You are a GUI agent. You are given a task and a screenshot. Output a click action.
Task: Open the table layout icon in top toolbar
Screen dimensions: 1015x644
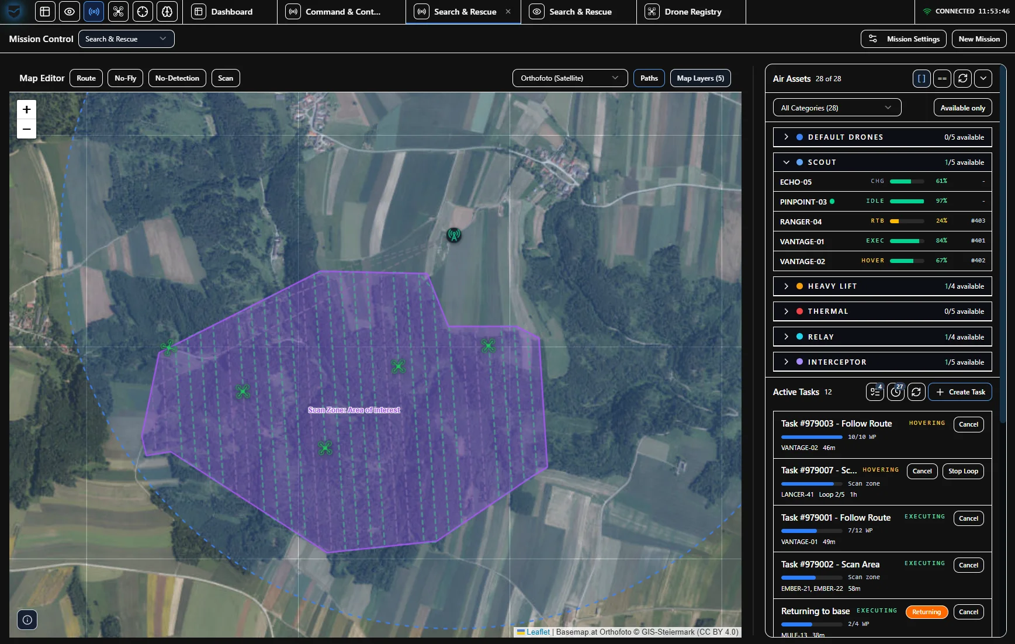coord(45,12)
